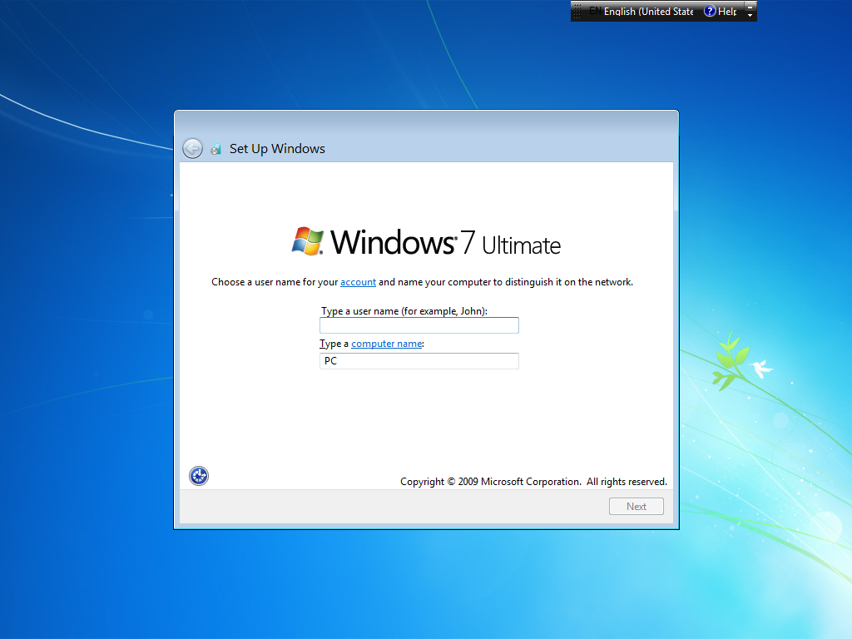Open the "computer name" help link
Viewport: 852px width, 639px height.
point(387,344)
